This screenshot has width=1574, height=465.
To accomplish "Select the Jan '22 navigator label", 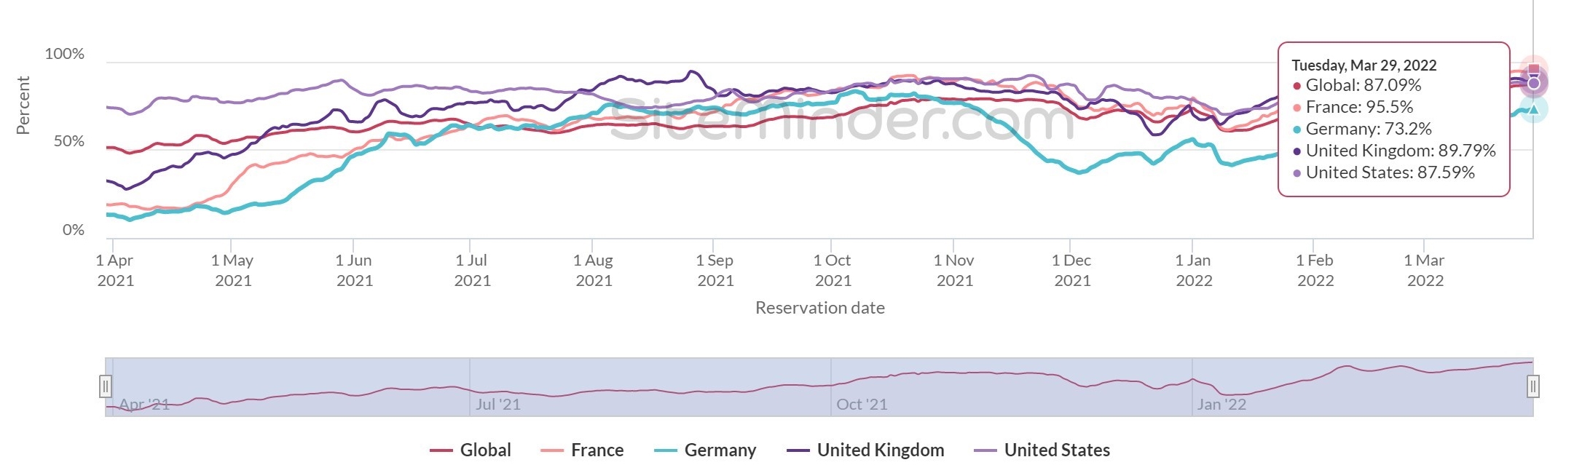I will [1221, 405].
